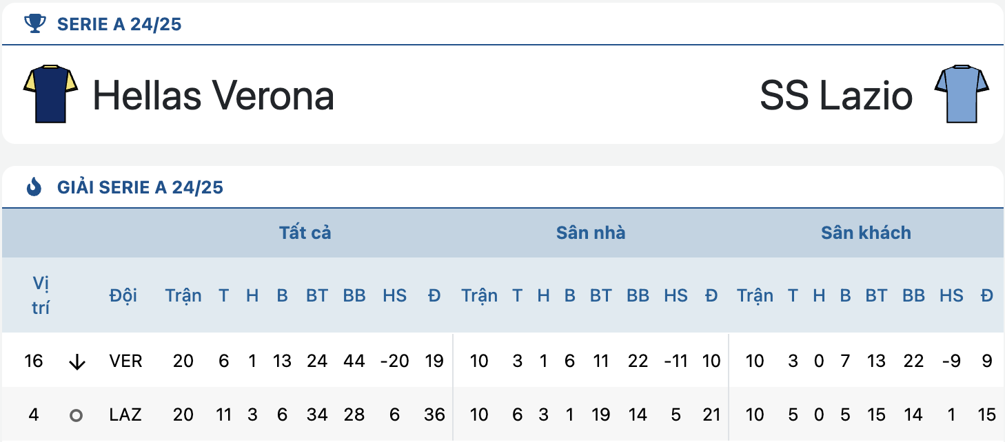
Task: Click the flame icon next to Giải Serie A
Action: click(34, 187)
